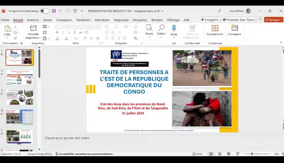Switch to the Insertion tab
This screenshot has height=163, width=284.
coord(33,20)
